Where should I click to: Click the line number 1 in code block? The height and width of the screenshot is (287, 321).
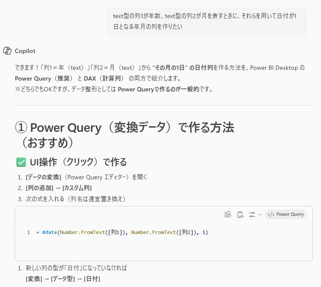coord(28,232)
